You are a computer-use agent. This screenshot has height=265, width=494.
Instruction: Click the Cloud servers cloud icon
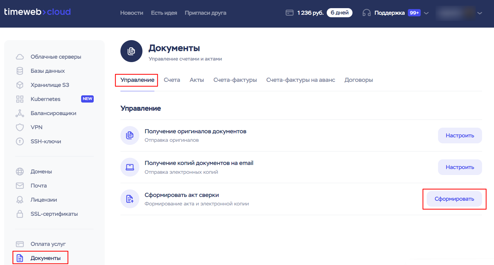point(20,57)
